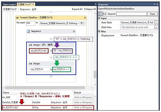Click the Clear button in Properties
The width and height of the screenshot is (161, 112).
click(152, 14)
